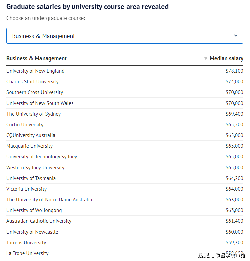Select Victoria University row

coord(125,189)
